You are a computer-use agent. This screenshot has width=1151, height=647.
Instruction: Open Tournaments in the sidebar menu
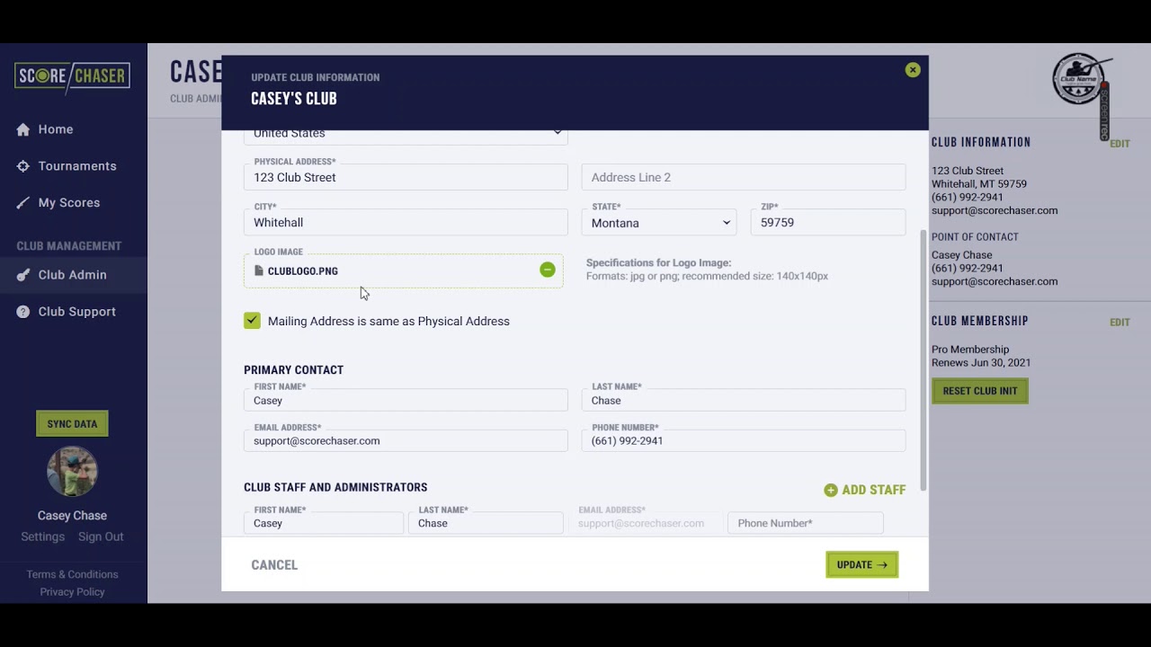(x=77, y=166)
